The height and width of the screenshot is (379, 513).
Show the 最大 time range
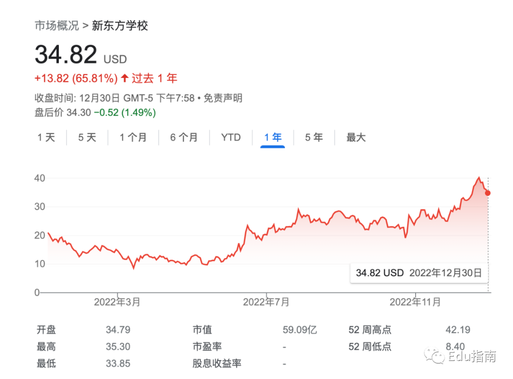click(x=356, y=137)
